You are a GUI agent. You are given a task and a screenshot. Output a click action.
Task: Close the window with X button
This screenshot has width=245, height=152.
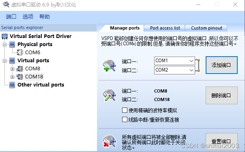(235, 4)
